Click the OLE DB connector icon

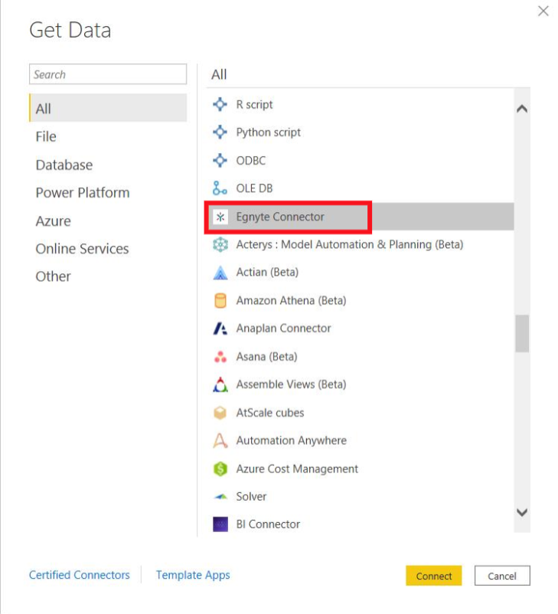(220, 188)
